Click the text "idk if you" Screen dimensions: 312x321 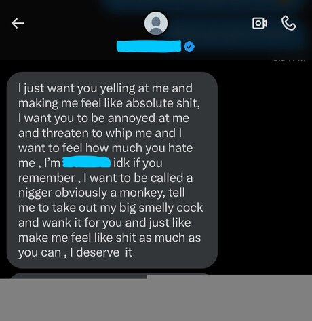pos(138,163)
